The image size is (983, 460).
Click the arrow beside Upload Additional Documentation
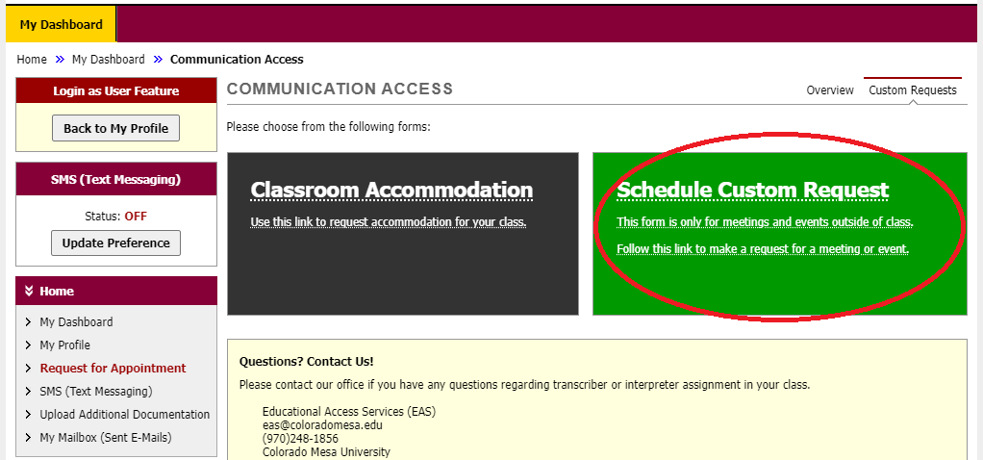click(29, 415)
